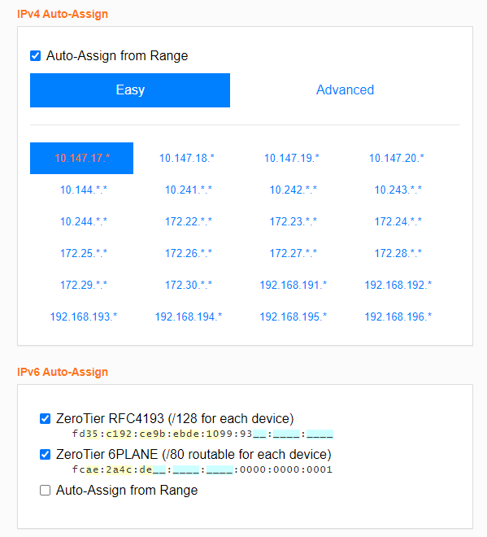Choose the 10.242.*.* range
Viewport: 487px width, 537px height.
click(x=293, y=190)
